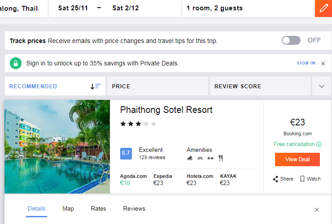Dismiss the Private Deals sign-in banner

tap(323, 64)
